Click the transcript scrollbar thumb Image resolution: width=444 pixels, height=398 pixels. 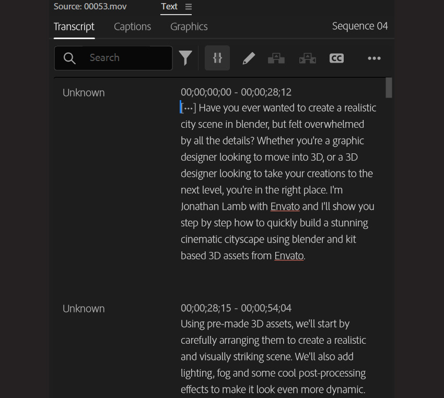(x=389, y=88)
